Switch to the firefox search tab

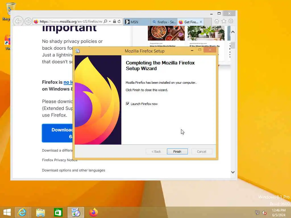(x=164, y=22)
